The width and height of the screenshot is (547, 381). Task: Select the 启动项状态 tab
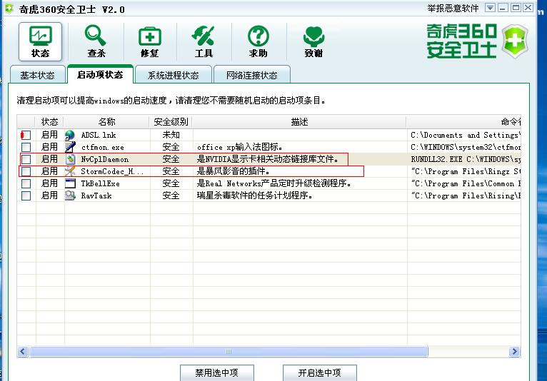(100, 74)
